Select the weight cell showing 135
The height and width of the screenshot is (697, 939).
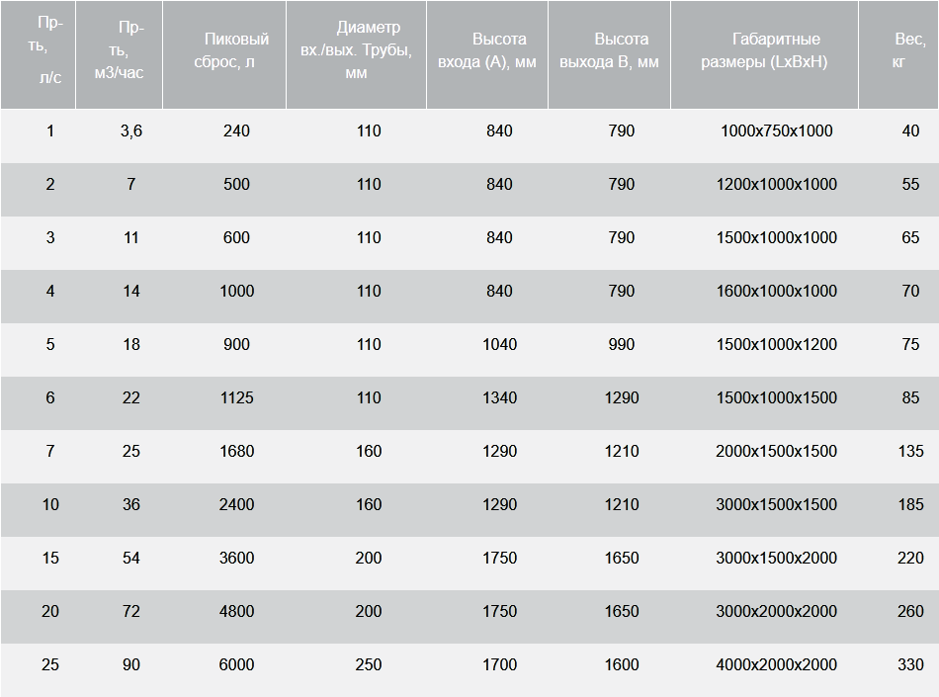pos(910,451)
